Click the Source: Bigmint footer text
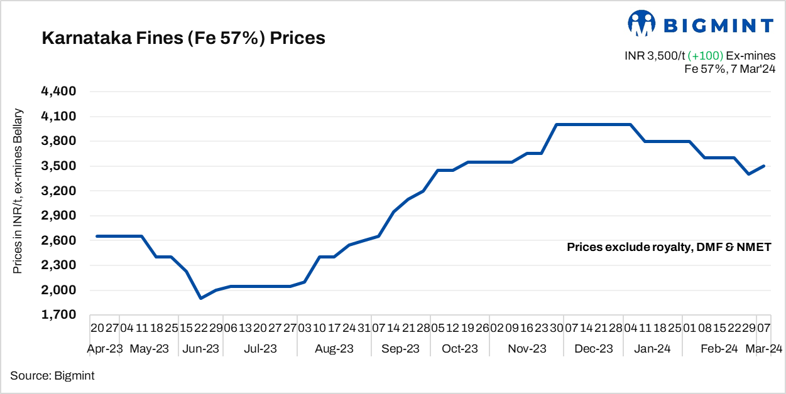Screen dimensions: 786x394 52,376
